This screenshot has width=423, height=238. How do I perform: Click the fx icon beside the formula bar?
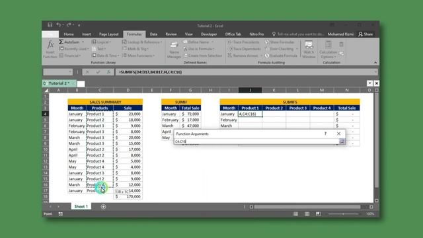click(x=108, y=72)
